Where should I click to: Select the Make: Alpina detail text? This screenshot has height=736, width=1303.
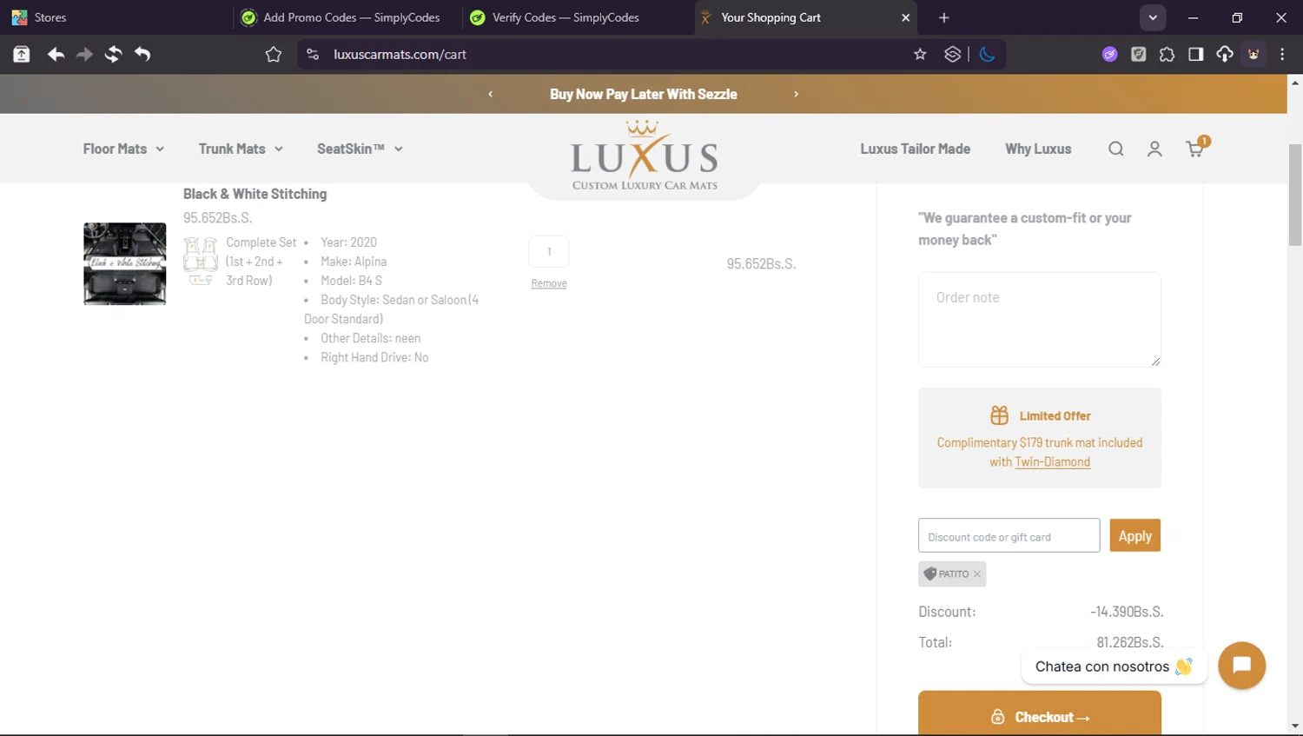click(x=354, y=262)
